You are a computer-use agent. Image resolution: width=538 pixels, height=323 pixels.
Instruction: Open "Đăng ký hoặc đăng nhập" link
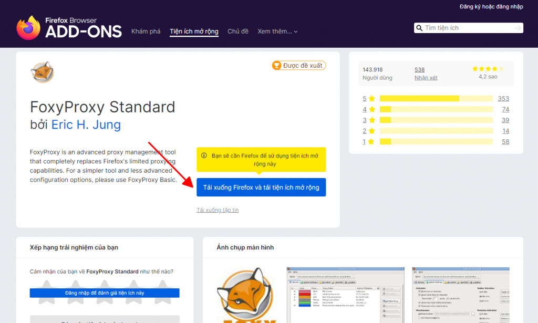coord(491,7)
